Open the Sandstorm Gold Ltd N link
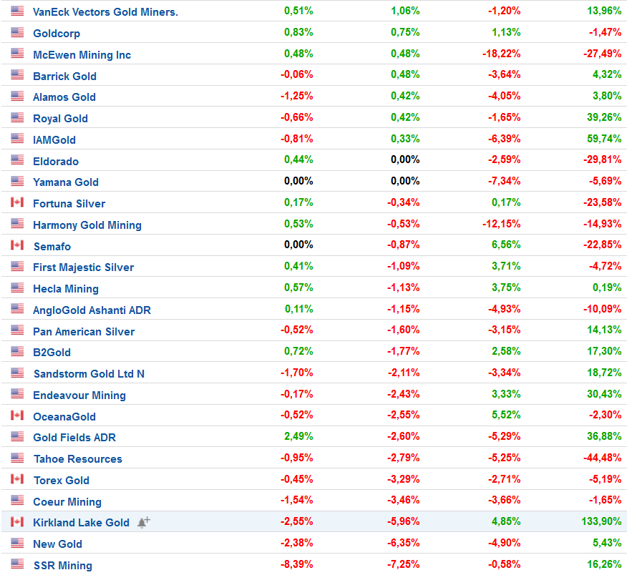Image resolution: width=627 pixels, height=575 pixels. pos(89,374)
